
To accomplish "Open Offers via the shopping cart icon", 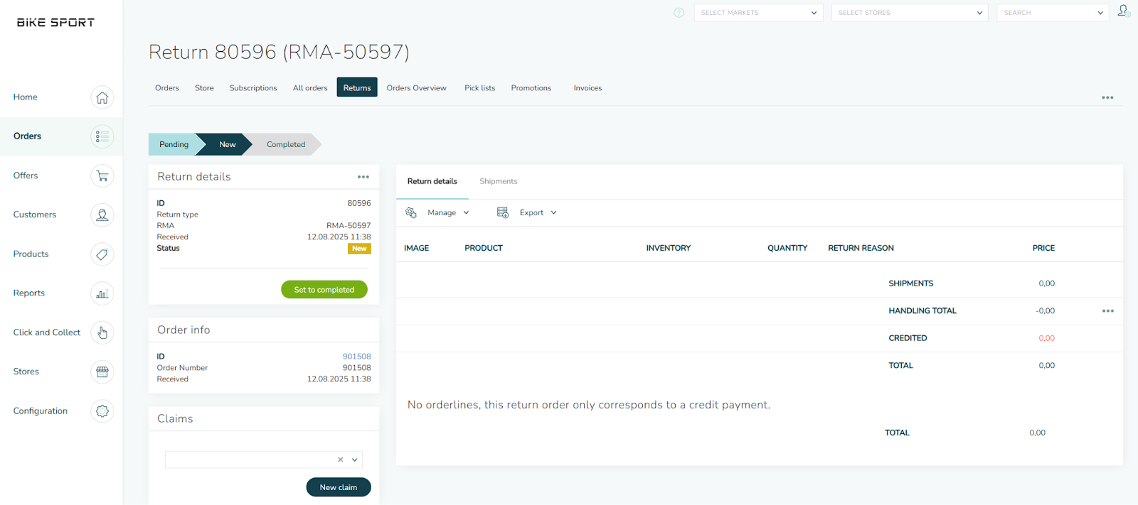I will (x=102, y=176).
